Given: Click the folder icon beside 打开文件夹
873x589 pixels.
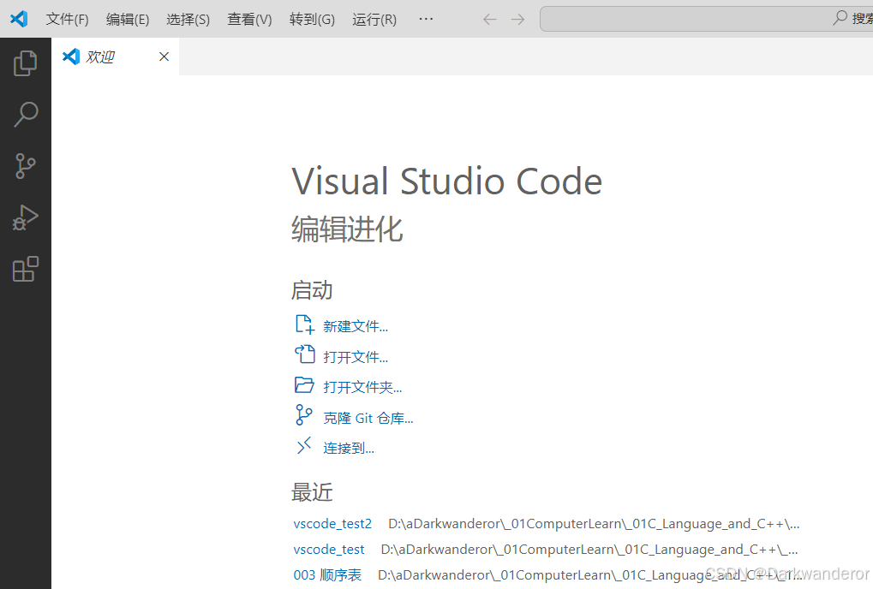Looking at the screenshot, I should (x=304, y=385).
